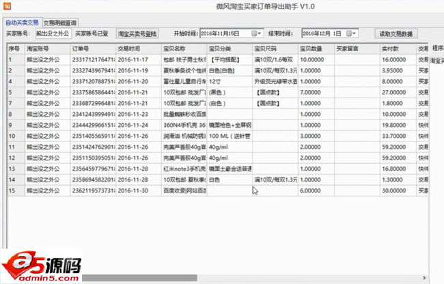The image size is (444, 284).
Task: Click the 交易时间 column header
Action: point(139,48)
